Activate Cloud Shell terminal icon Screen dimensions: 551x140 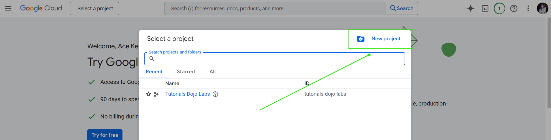click(x=485, y=8)
